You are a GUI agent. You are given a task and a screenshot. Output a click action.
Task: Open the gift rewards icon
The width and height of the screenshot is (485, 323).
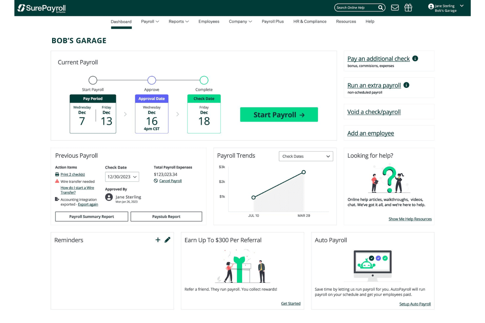pos(408,8)
